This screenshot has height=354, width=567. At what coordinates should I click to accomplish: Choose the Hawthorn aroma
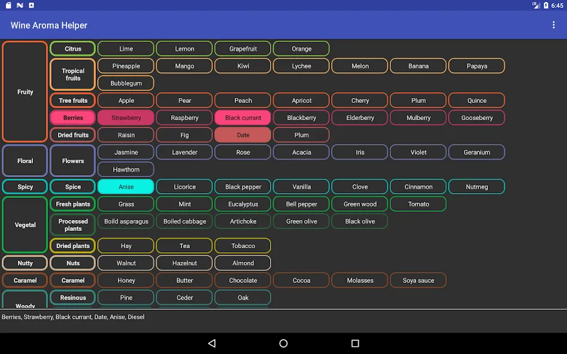(126, 169)
